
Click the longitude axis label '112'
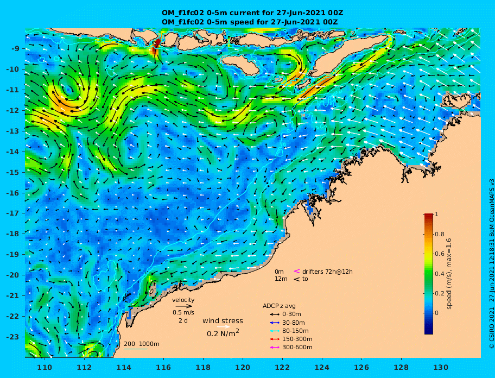84,368
